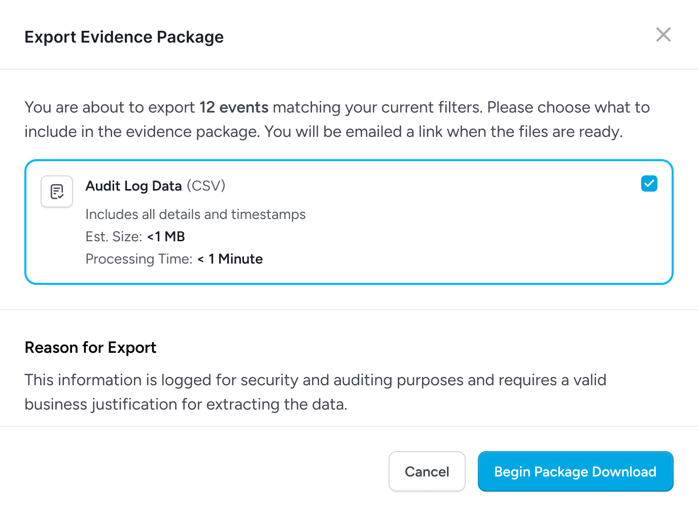Click the "<1 MB" size value
The image size is (698, 516).
tap(166, 237)
